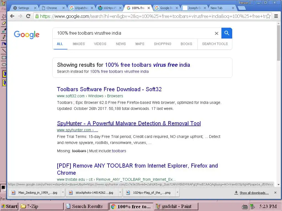282x211 pixels.
Task: Select the MAPS search category
Action: pos(140,44)
